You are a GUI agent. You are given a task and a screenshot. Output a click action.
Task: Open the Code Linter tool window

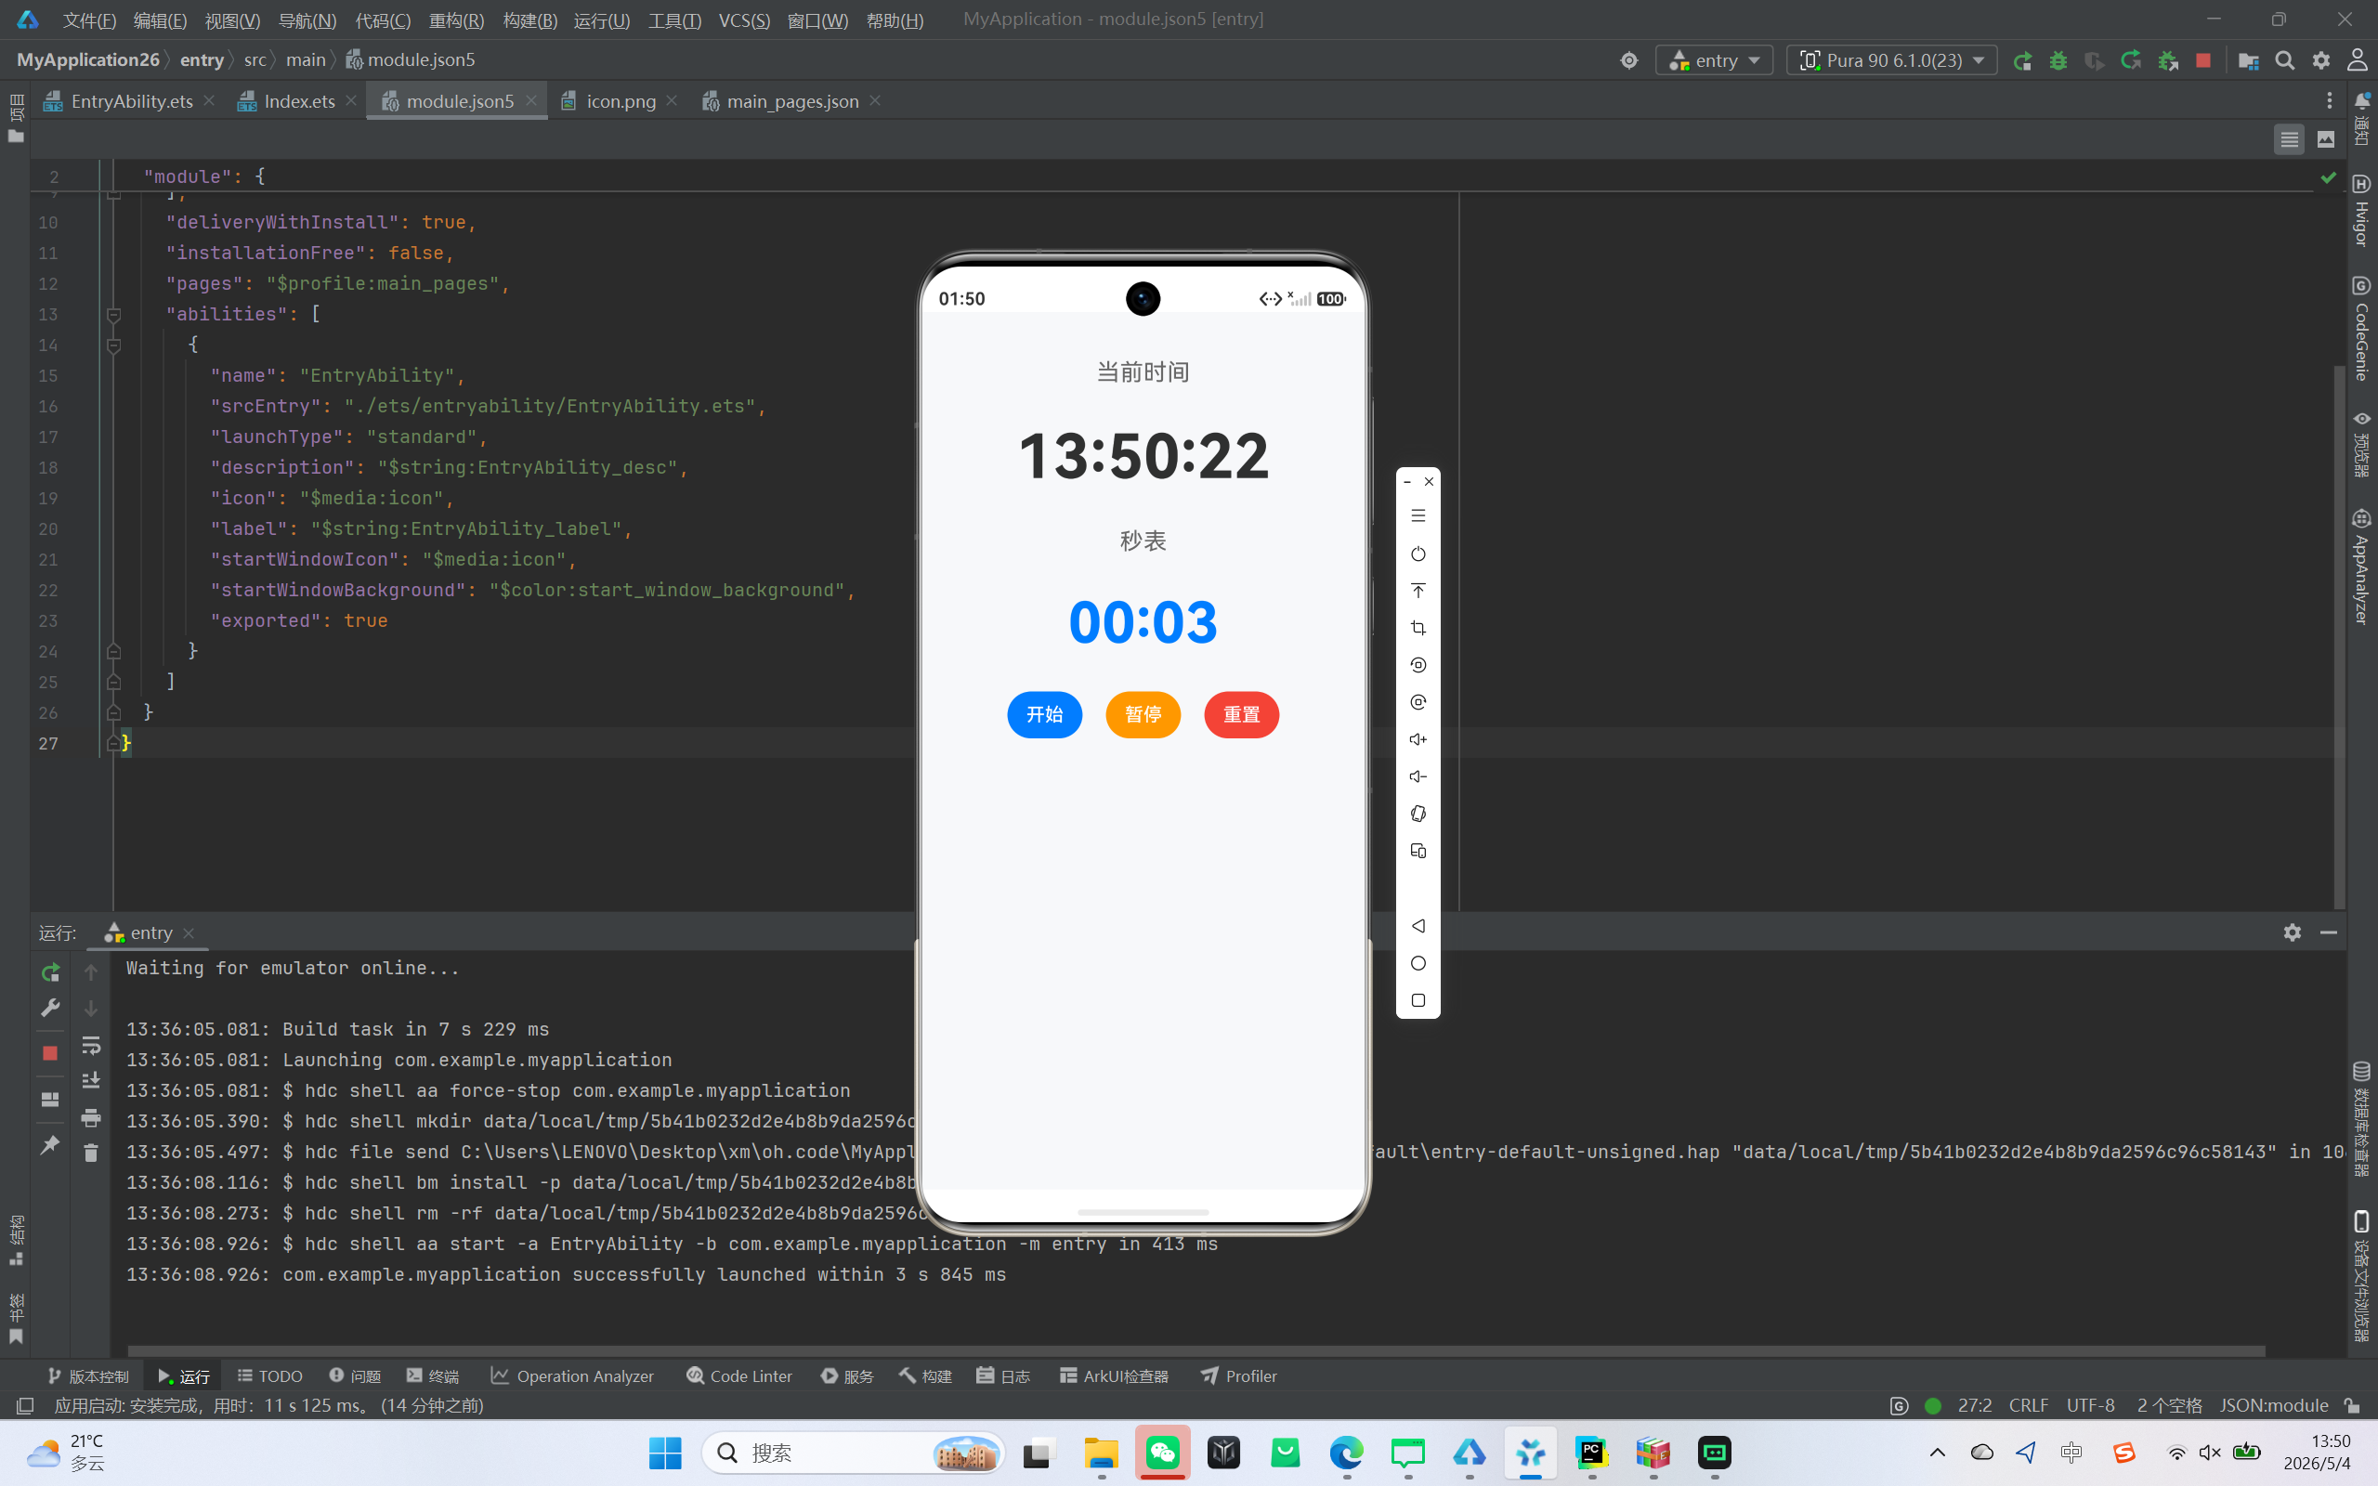pos(739,1375)
